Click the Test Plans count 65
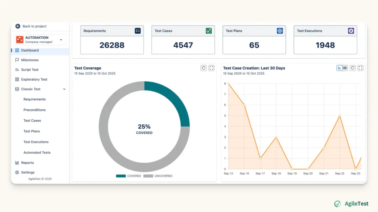The width and height of the screenshot is (378, 212). coord(254,45)
